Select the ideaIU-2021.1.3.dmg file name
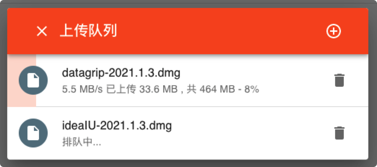 (117, 126)
